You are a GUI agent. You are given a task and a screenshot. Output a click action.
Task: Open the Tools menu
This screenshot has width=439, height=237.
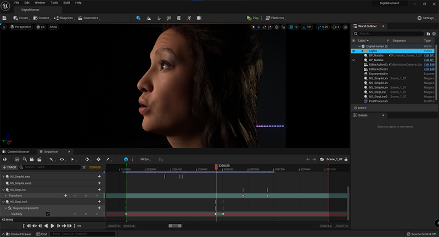click(54, 3)
